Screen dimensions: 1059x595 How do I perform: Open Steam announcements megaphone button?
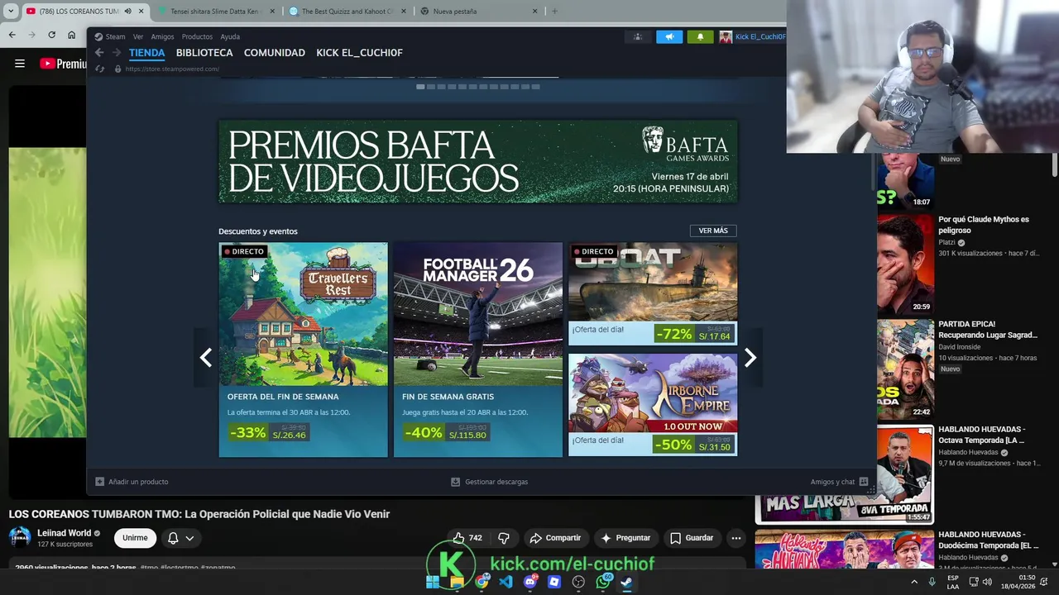tap(669, 37)
